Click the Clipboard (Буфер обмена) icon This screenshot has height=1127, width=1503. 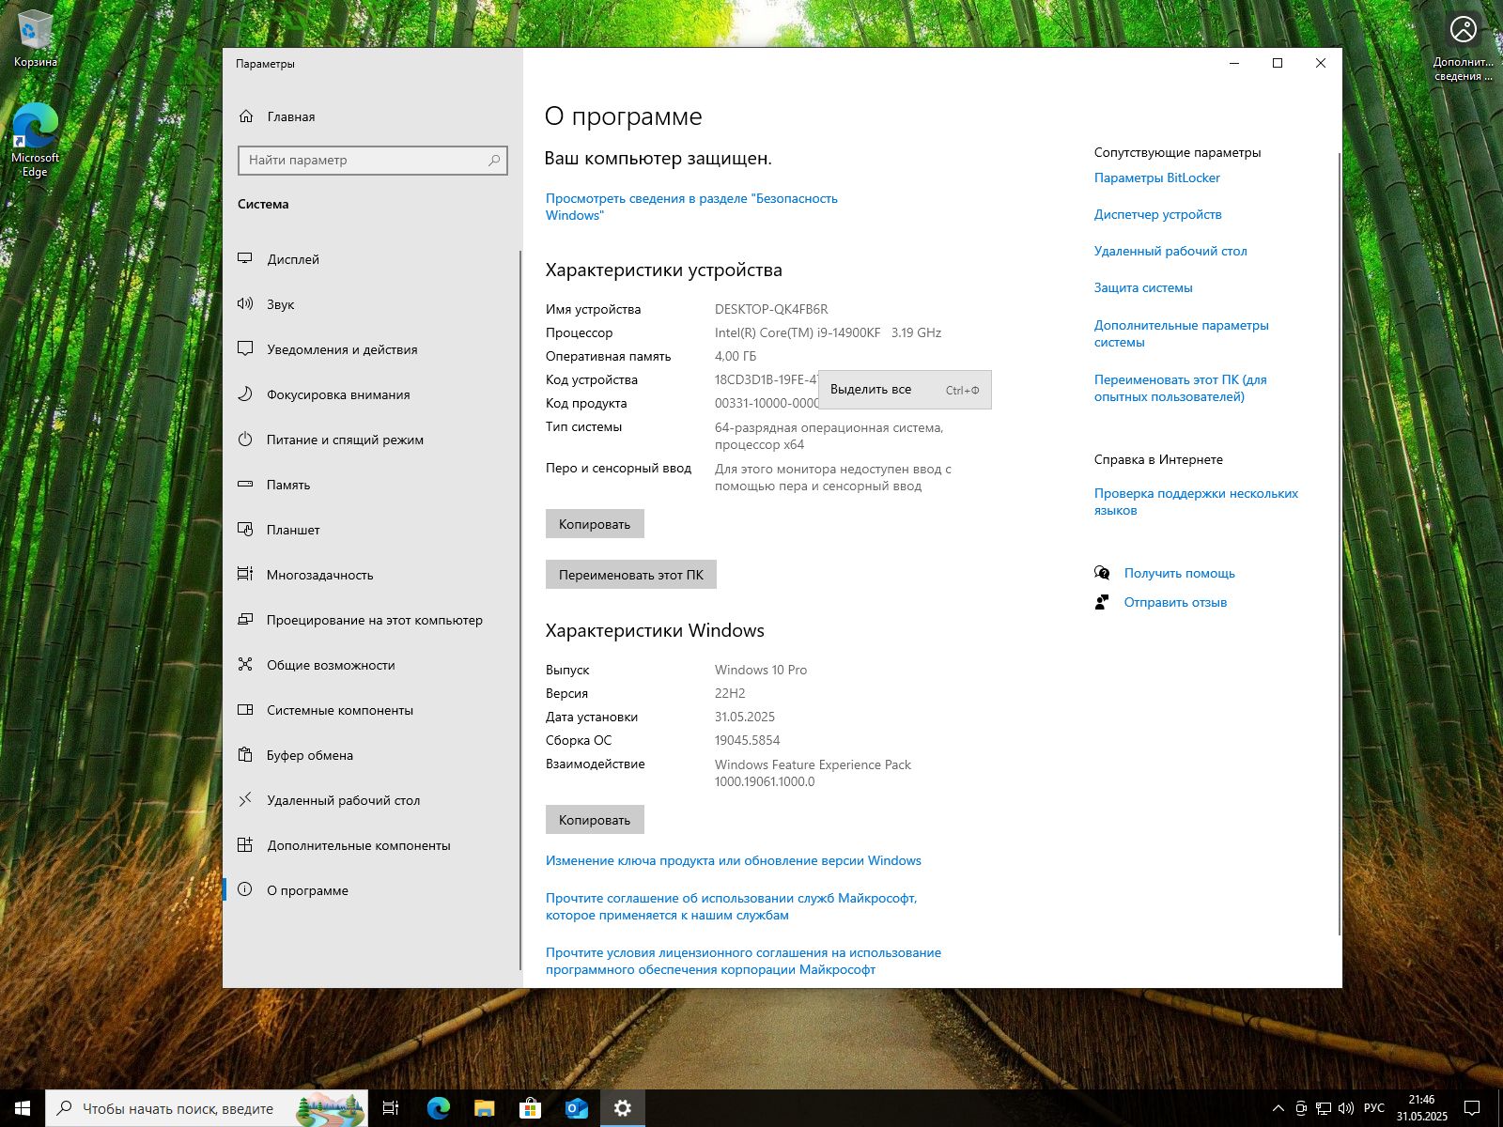coord(245,754)
